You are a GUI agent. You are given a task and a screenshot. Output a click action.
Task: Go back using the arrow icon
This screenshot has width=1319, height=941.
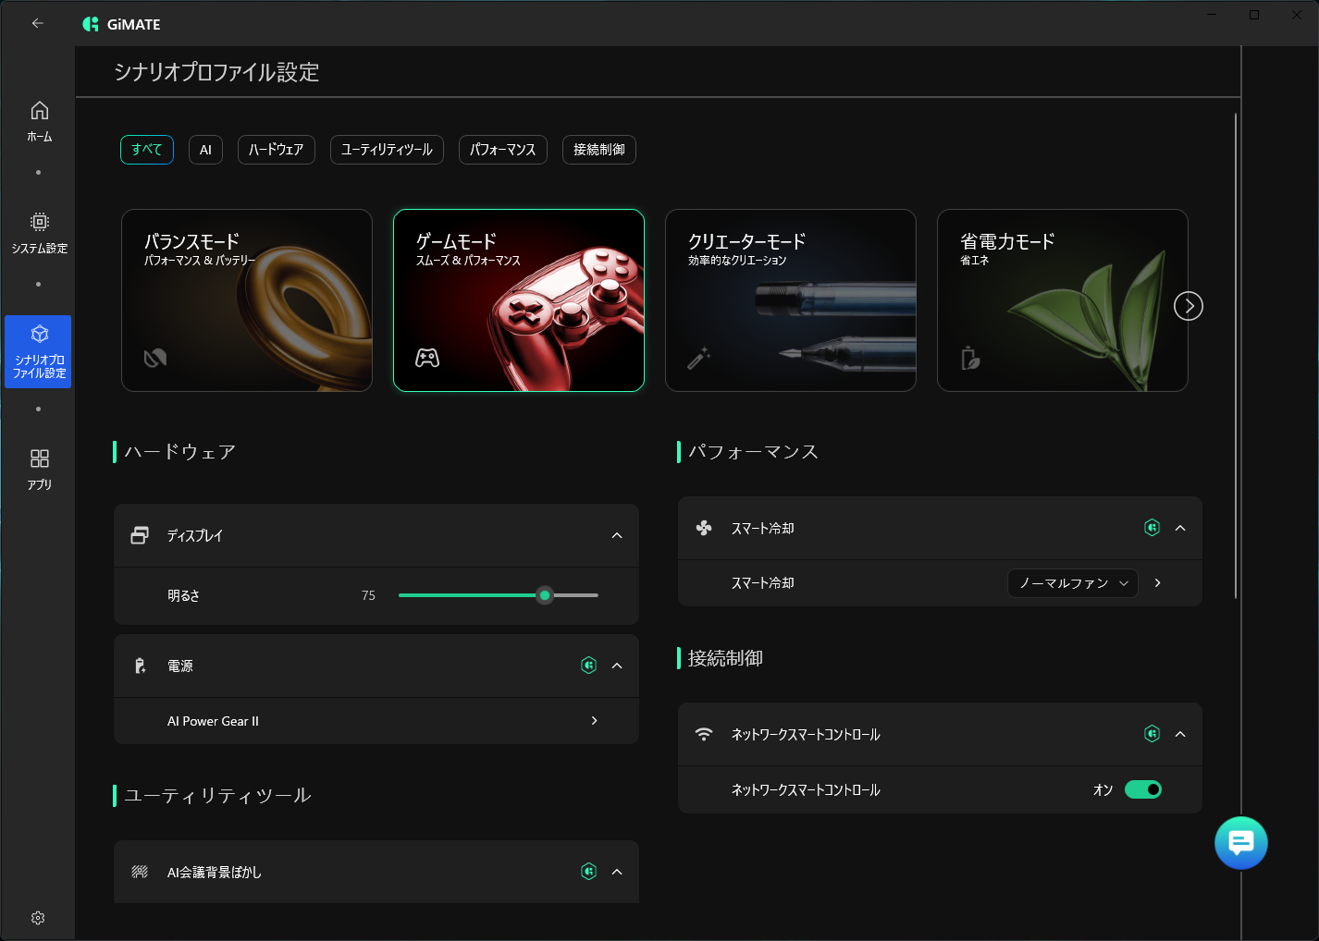[x=38, y=23]
